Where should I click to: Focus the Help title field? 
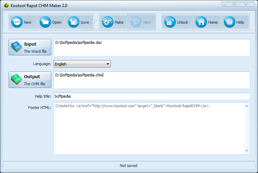[152, 96]
